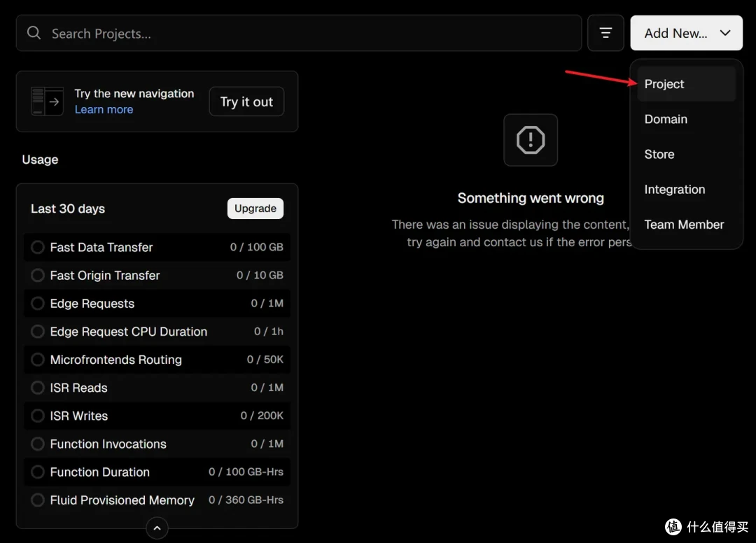Click the Function Duration label
Viewport: 756px width, 543px height.
click(100, 472)
